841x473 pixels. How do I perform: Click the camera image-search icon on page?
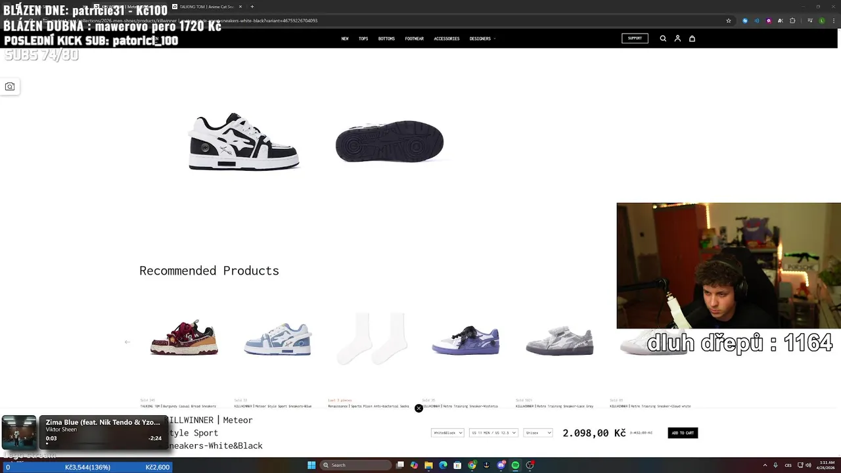point(10,87)
